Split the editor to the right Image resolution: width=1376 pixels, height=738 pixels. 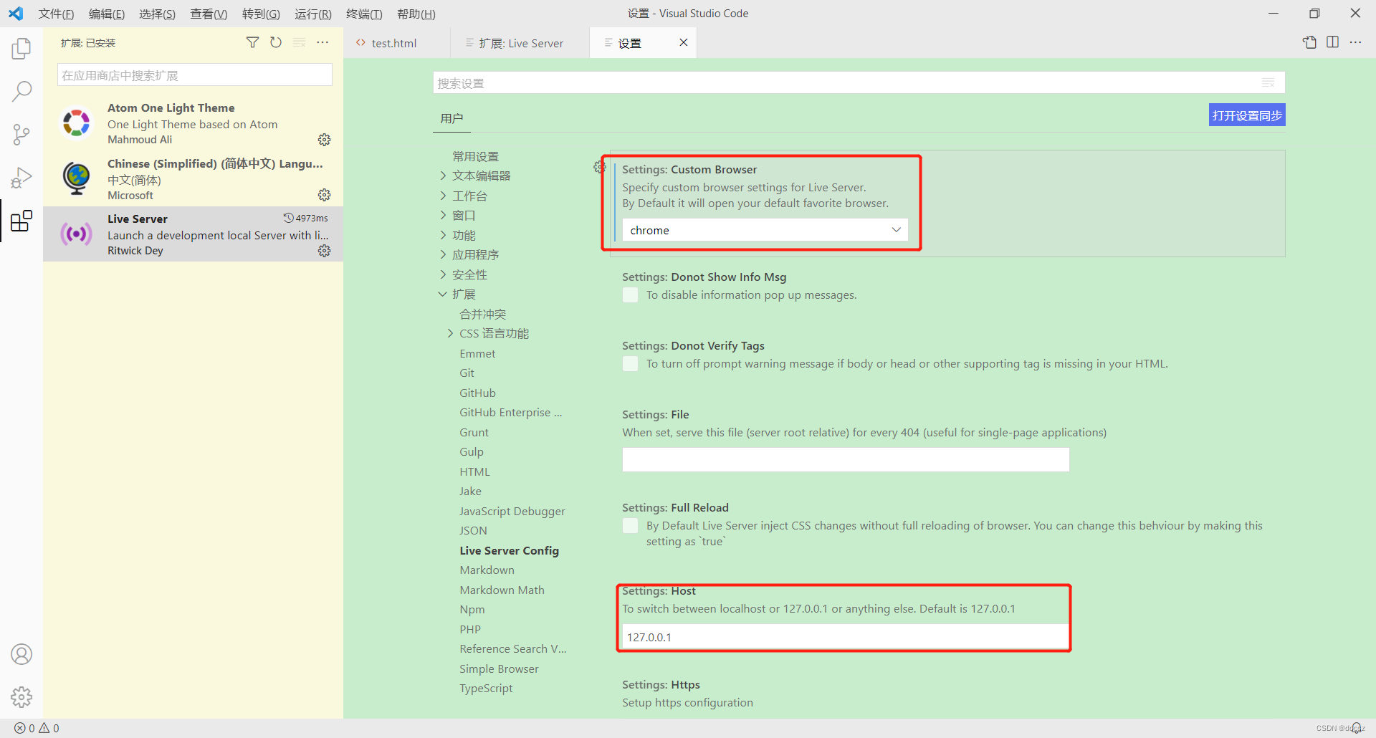tap(1332, 42)
